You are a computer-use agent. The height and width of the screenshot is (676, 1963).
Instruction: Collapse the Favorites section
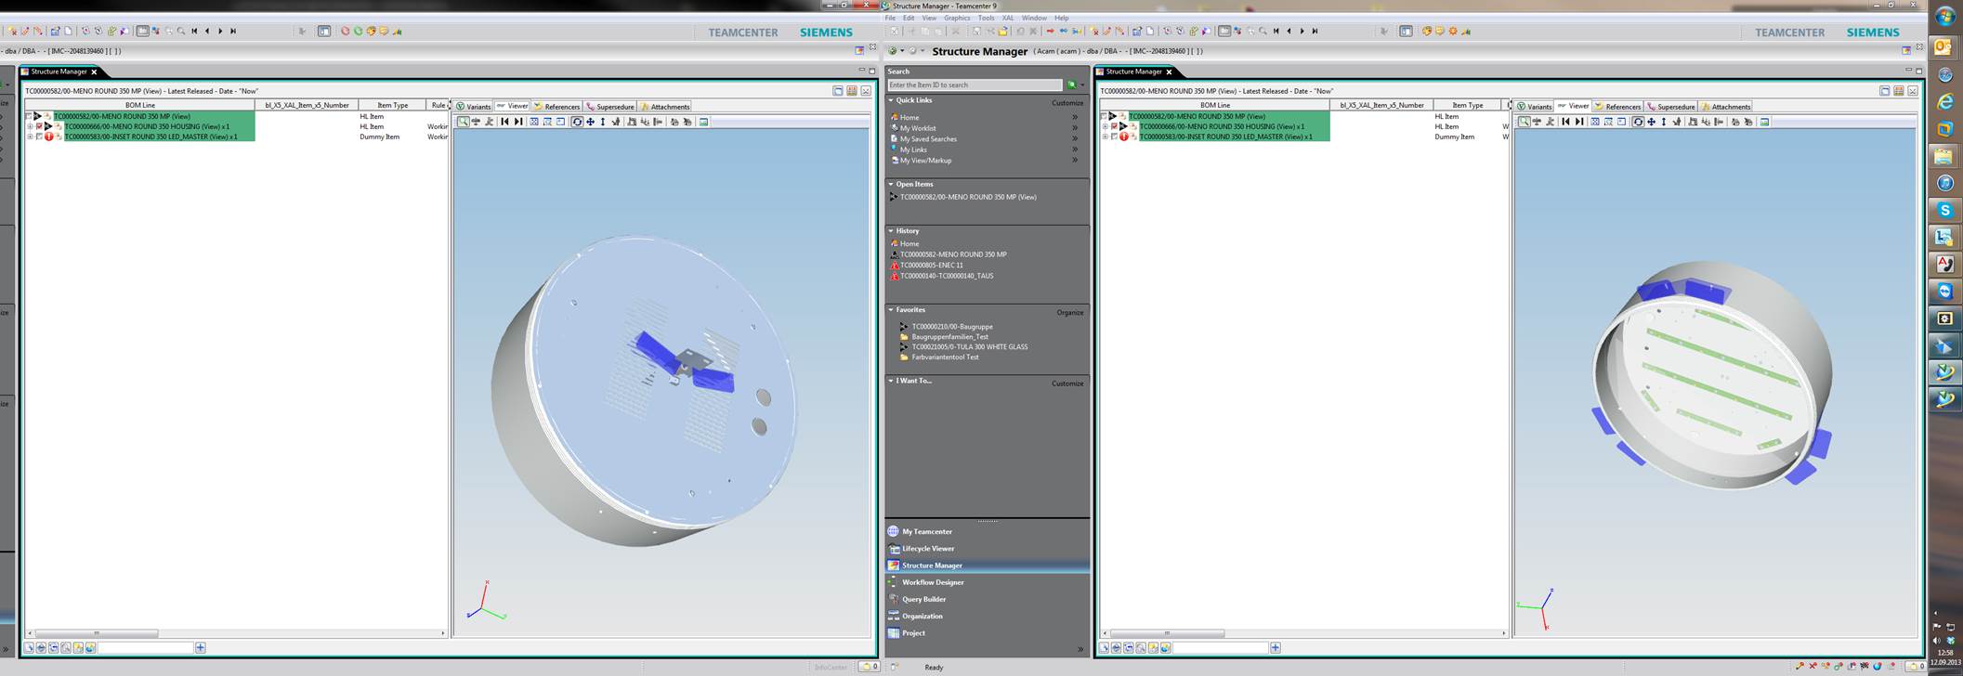[x=891, y=309]
